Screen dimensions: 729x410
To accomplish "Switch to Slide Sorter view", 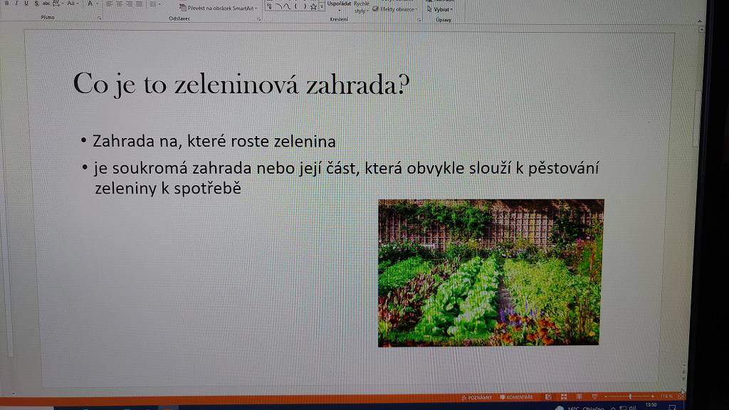I will click(x=564, y=396).
